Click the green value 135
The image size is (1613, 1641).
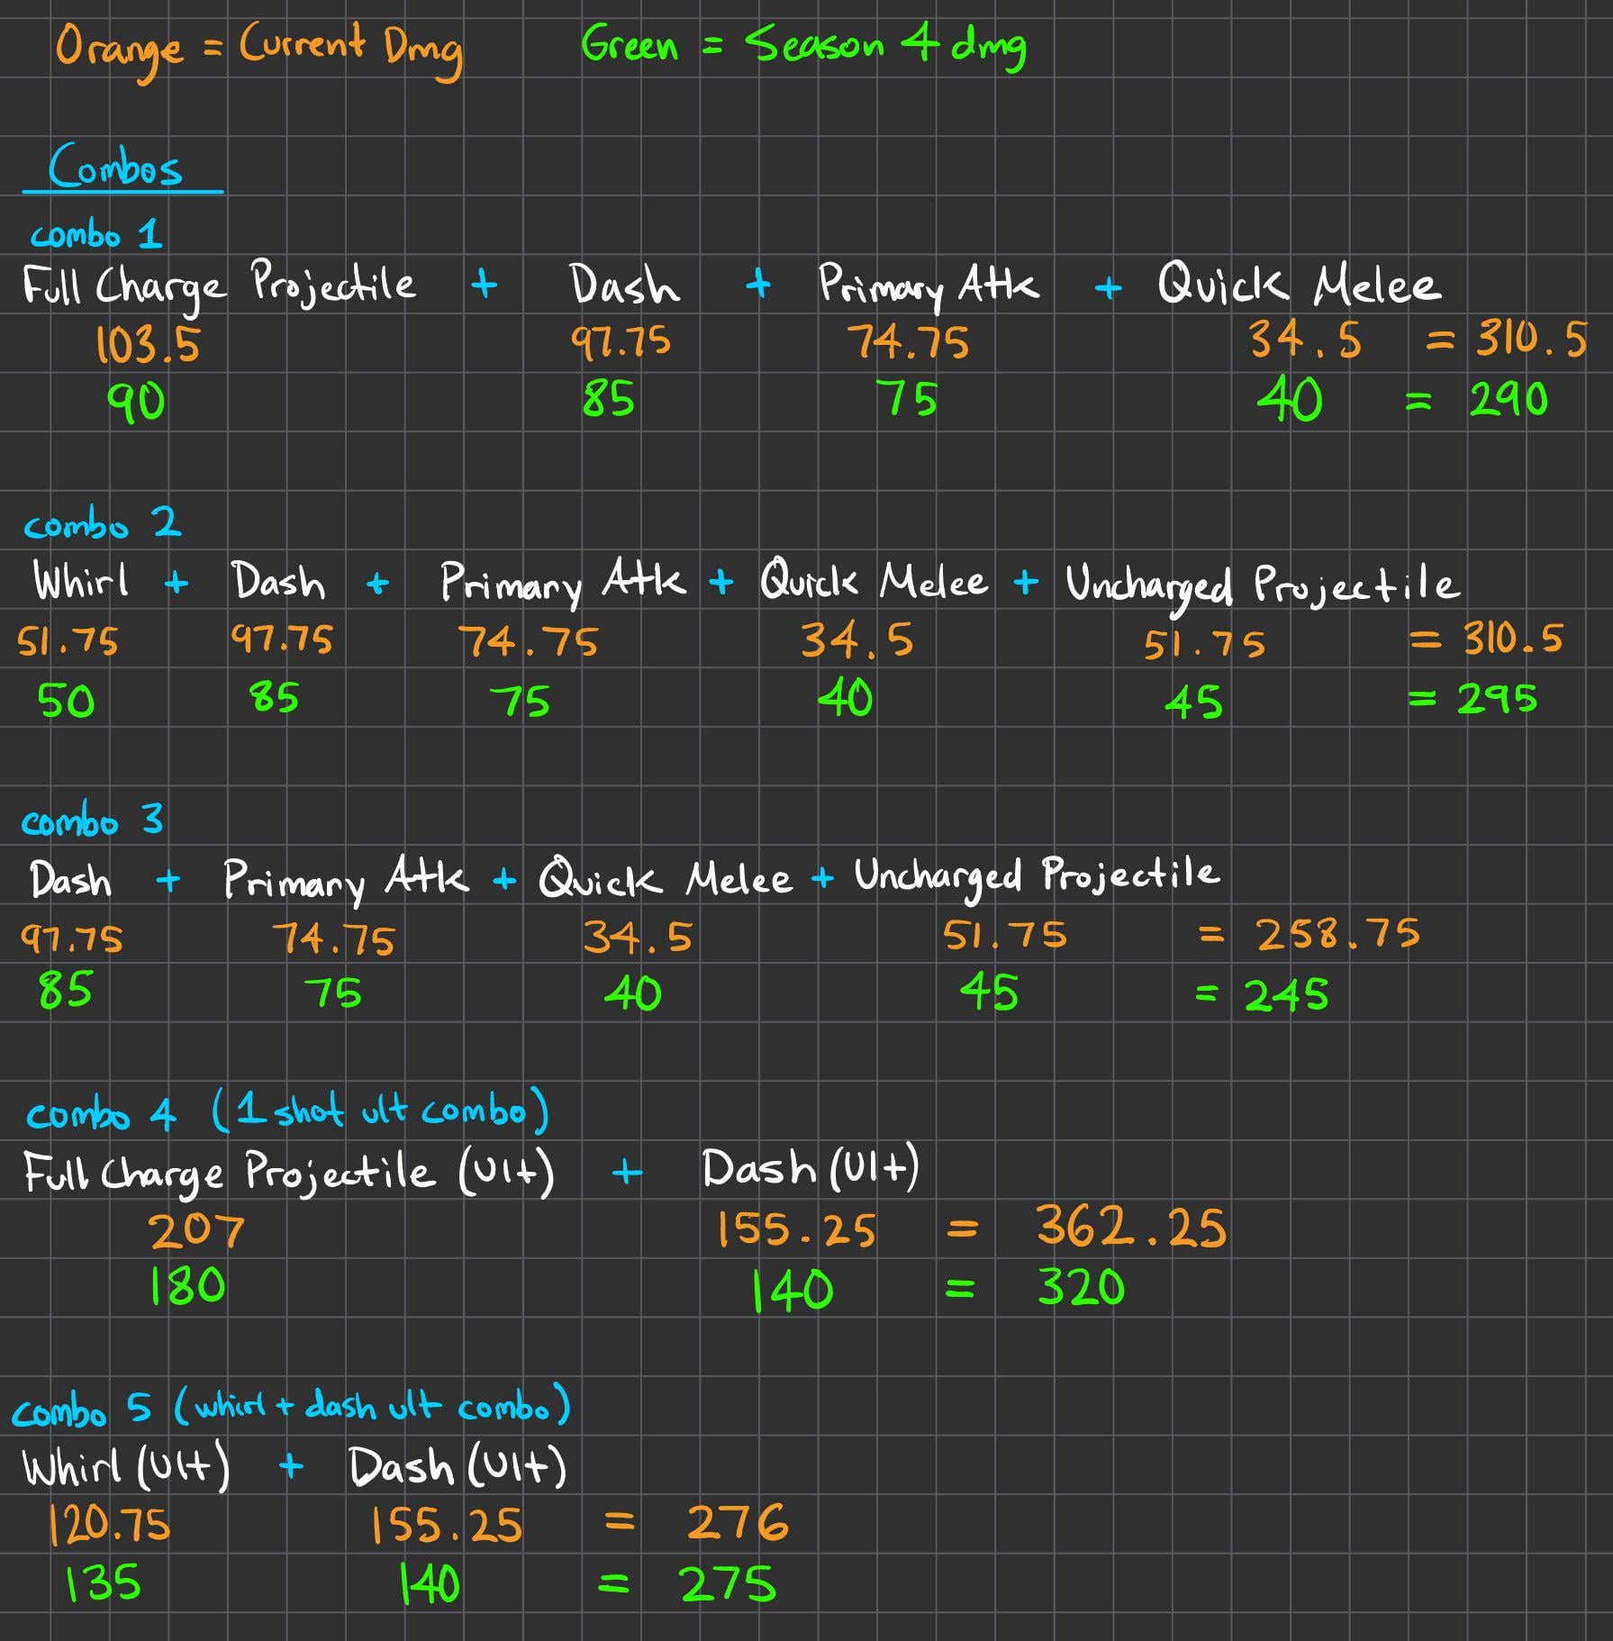103,1582
